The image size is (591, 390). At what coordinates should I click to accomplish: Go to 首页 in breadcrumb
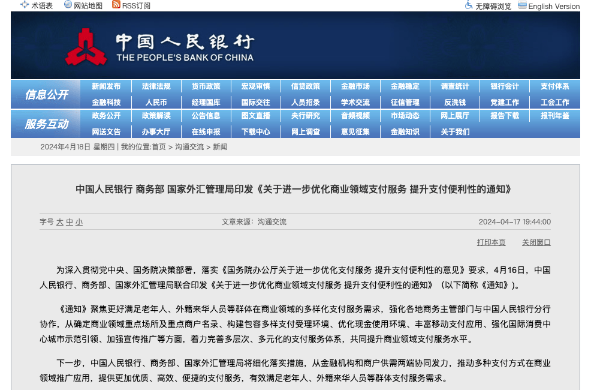tap(158, 147)
